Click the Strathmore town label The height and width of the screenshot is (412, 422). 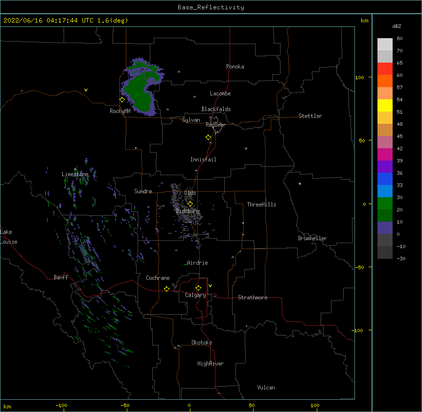click(x=253, y=298)
